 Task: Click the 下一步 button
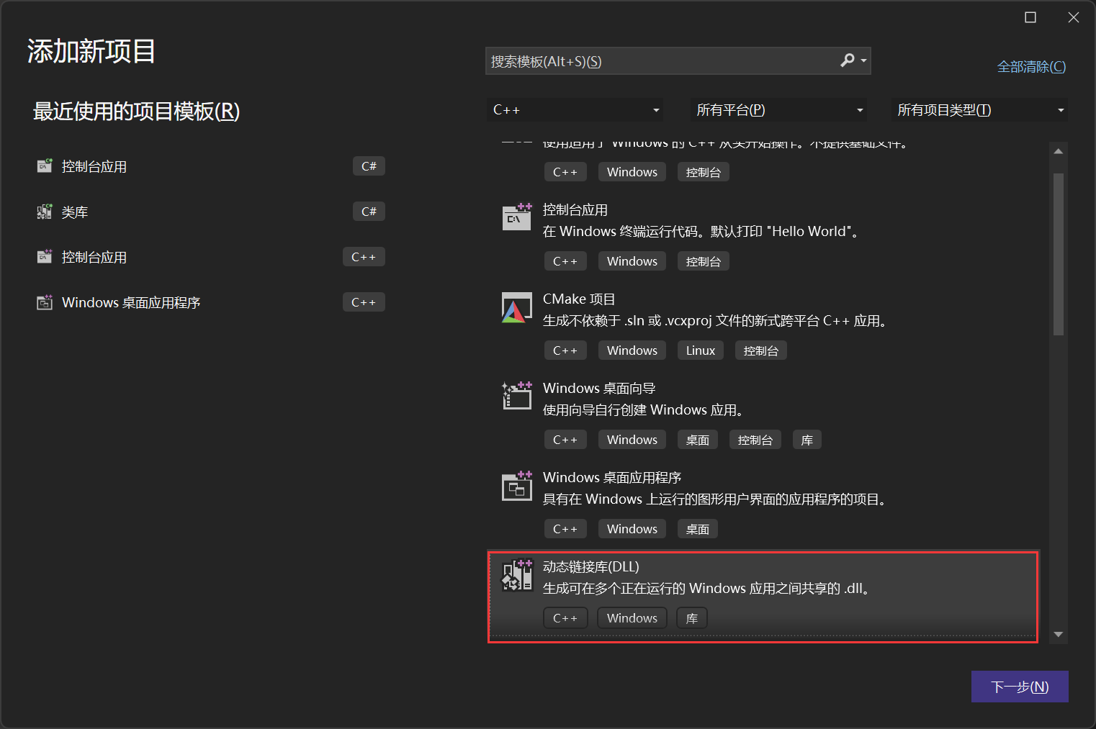(x=1020, y=686)
